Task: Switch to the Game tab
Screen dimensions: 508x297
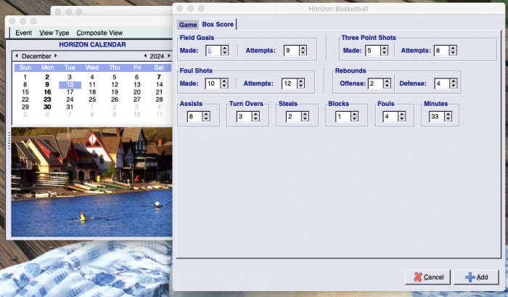Action: coord(188,25)
